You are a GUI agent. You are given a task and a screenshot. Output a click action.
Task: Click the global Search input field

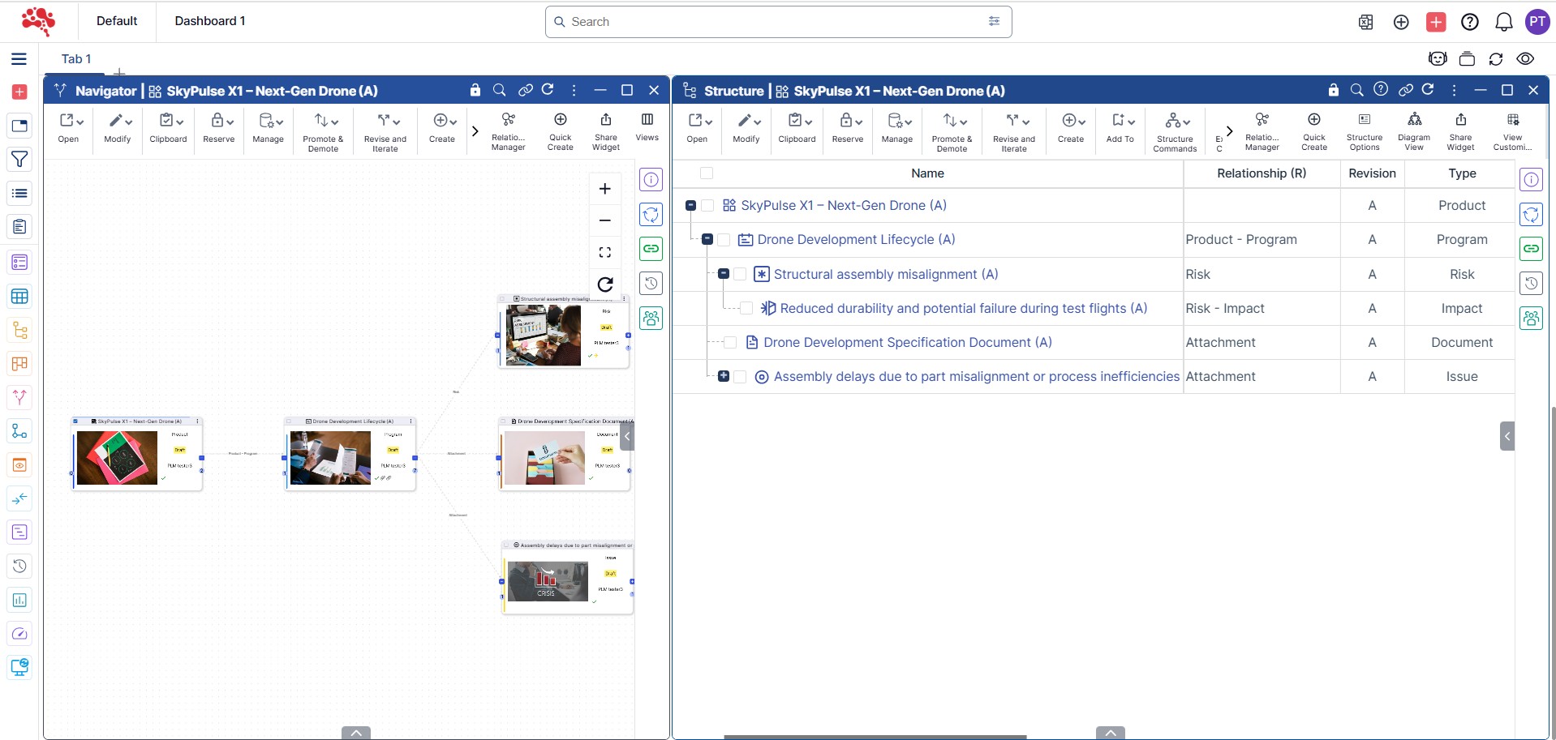coord(771,22)
